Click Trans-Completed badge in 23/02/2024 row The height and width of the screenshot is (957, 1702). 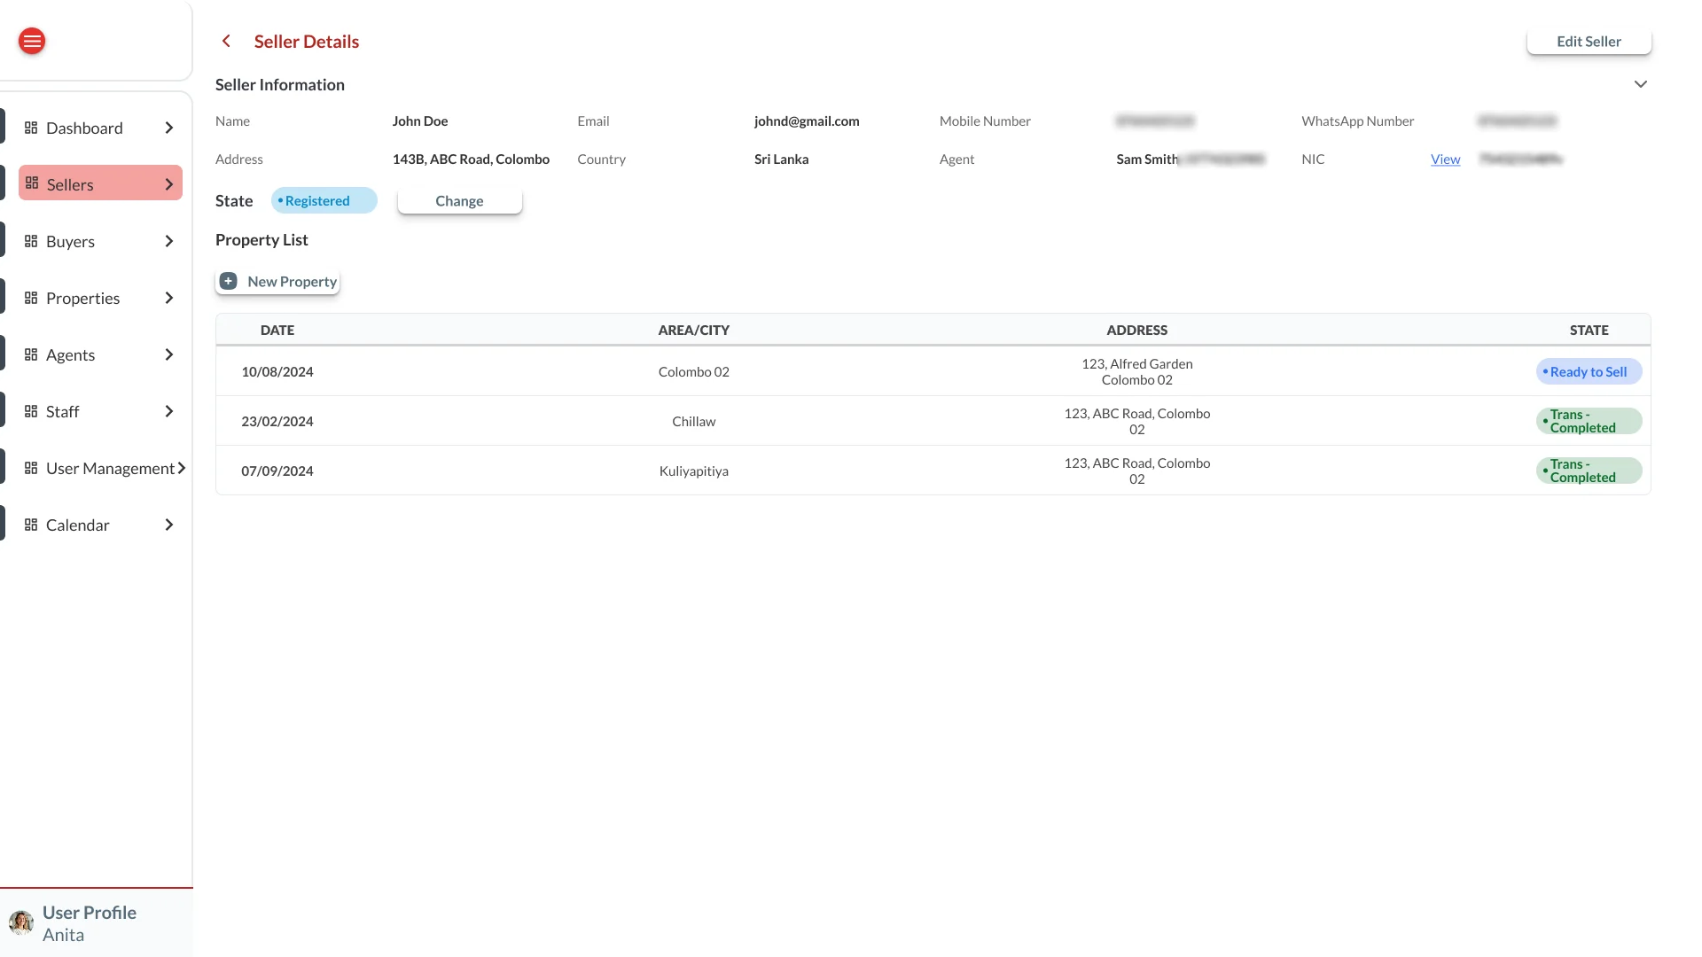point(1589,422)
